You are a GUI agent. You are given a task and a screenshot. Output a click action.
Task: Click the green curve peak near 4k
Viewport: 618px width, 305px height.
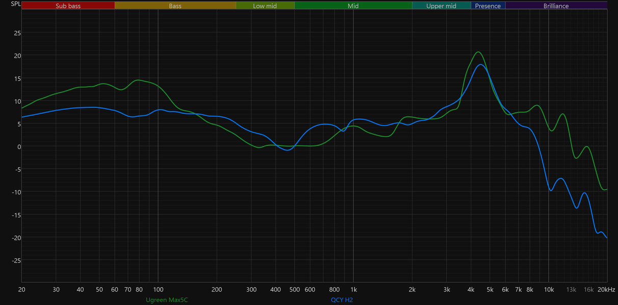click(x=478, y=52)
